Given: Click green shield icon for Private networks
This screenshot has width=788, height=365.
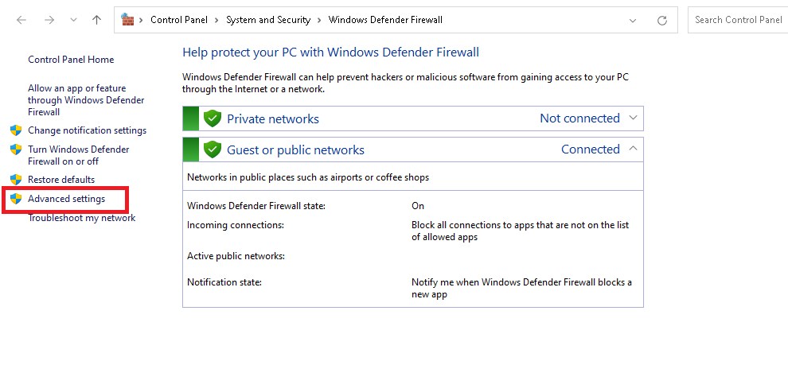Looking at the screenshot, I should point(213,119).
